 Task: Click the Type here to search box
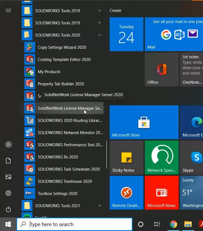75,224
